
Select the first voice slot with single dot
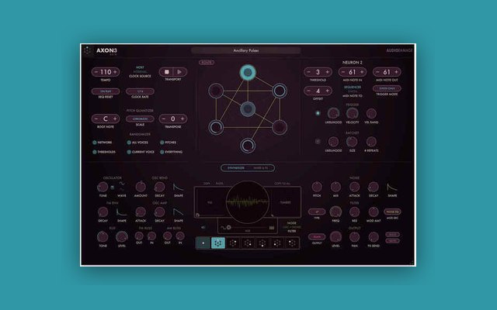203,243
